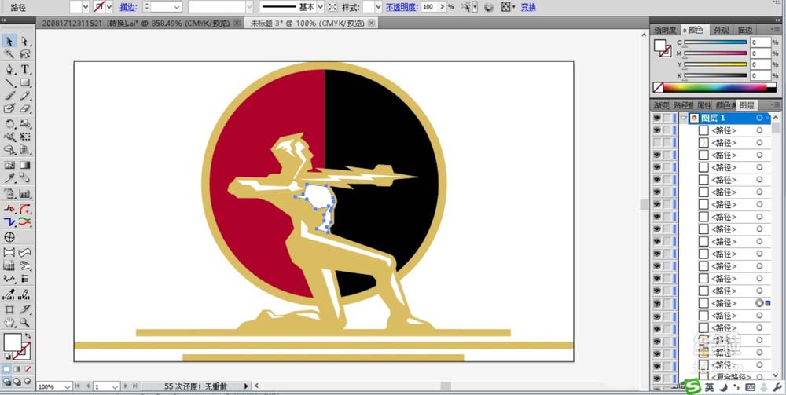
Task: Open the 描边 tab in the color panel group
Action: click(x=745, y=30)
